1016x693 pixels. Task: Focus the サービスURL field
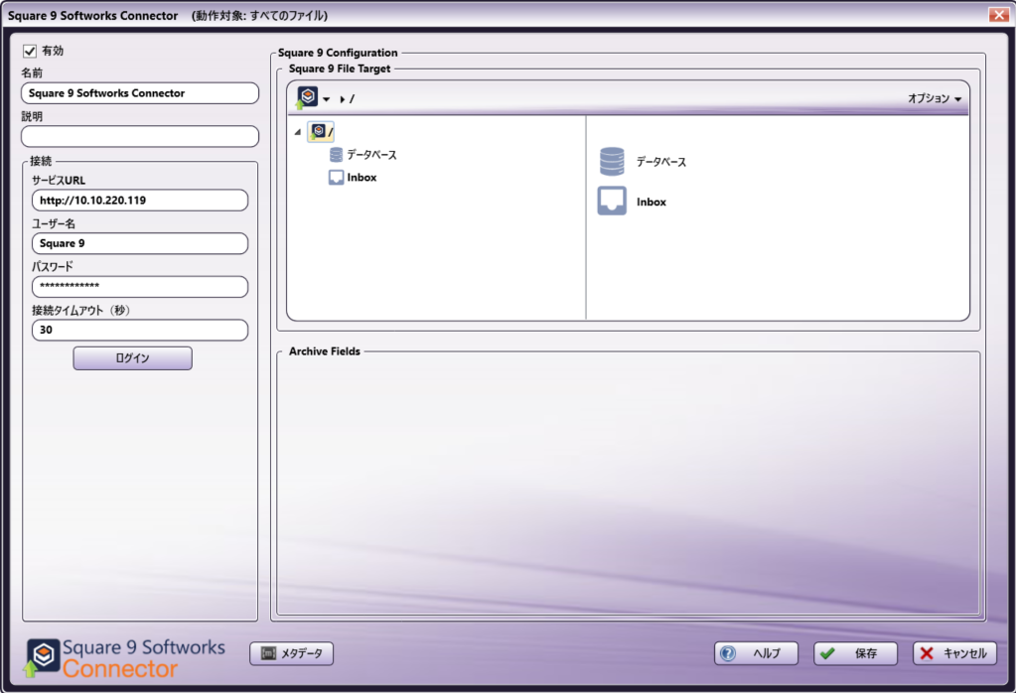(140, 201)
